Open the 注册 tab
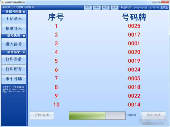Image resolution: width=170 pixels, height=127 pixels. (x=114, y=7)
